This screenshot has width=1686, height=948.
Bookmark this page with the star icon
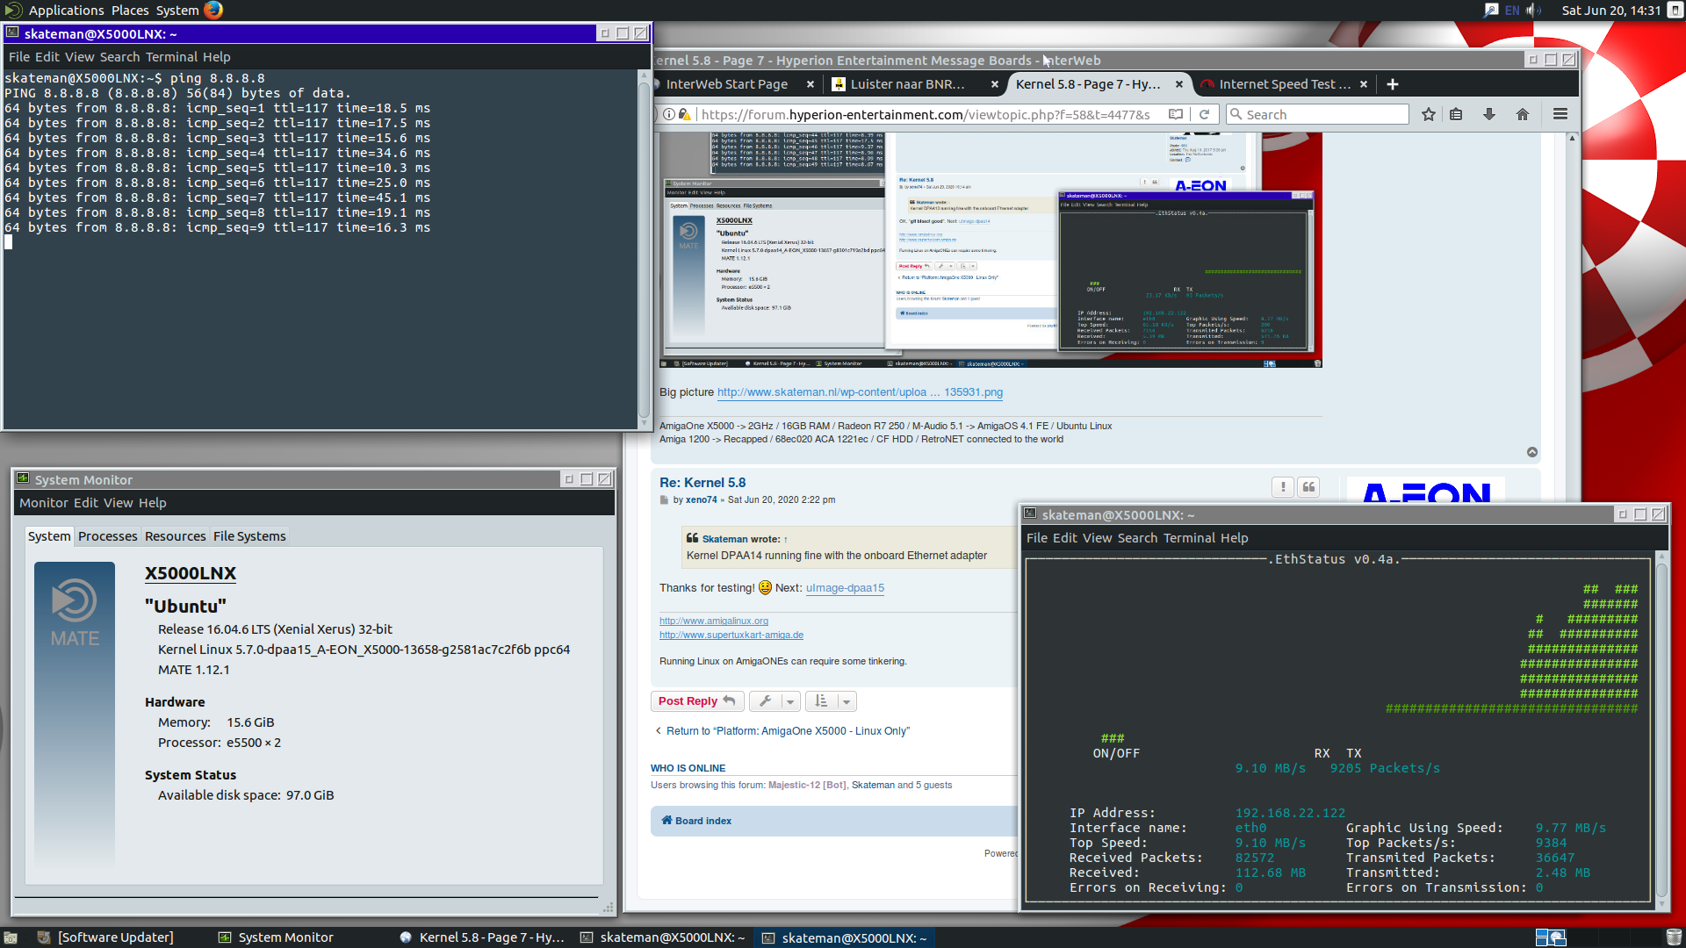coord(1429,115)
